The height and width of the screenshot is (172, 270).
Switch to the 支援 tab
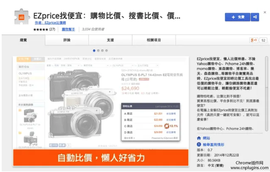tap(110, 40)
